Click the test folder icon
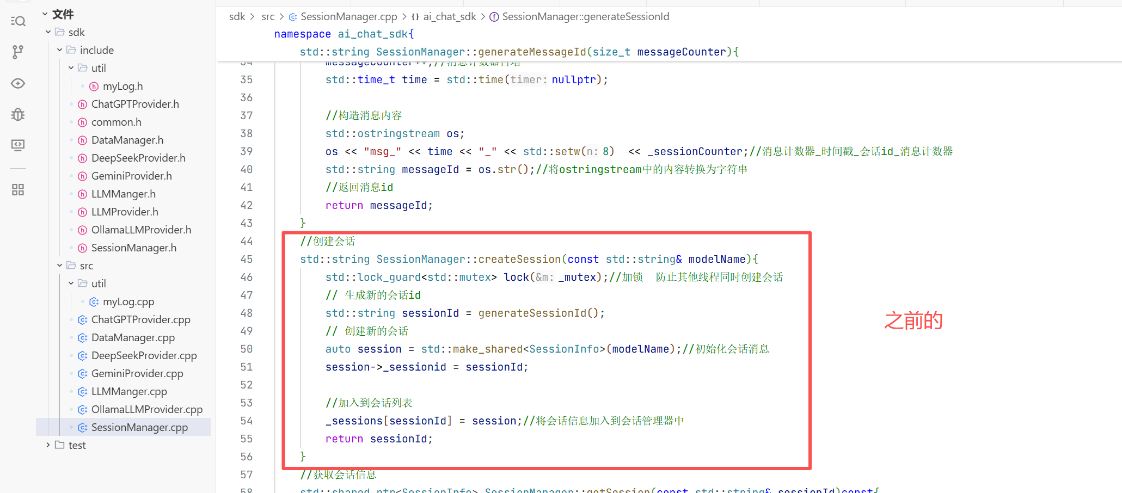Screen dimensions: 1122x493 [x=60, y=445]
